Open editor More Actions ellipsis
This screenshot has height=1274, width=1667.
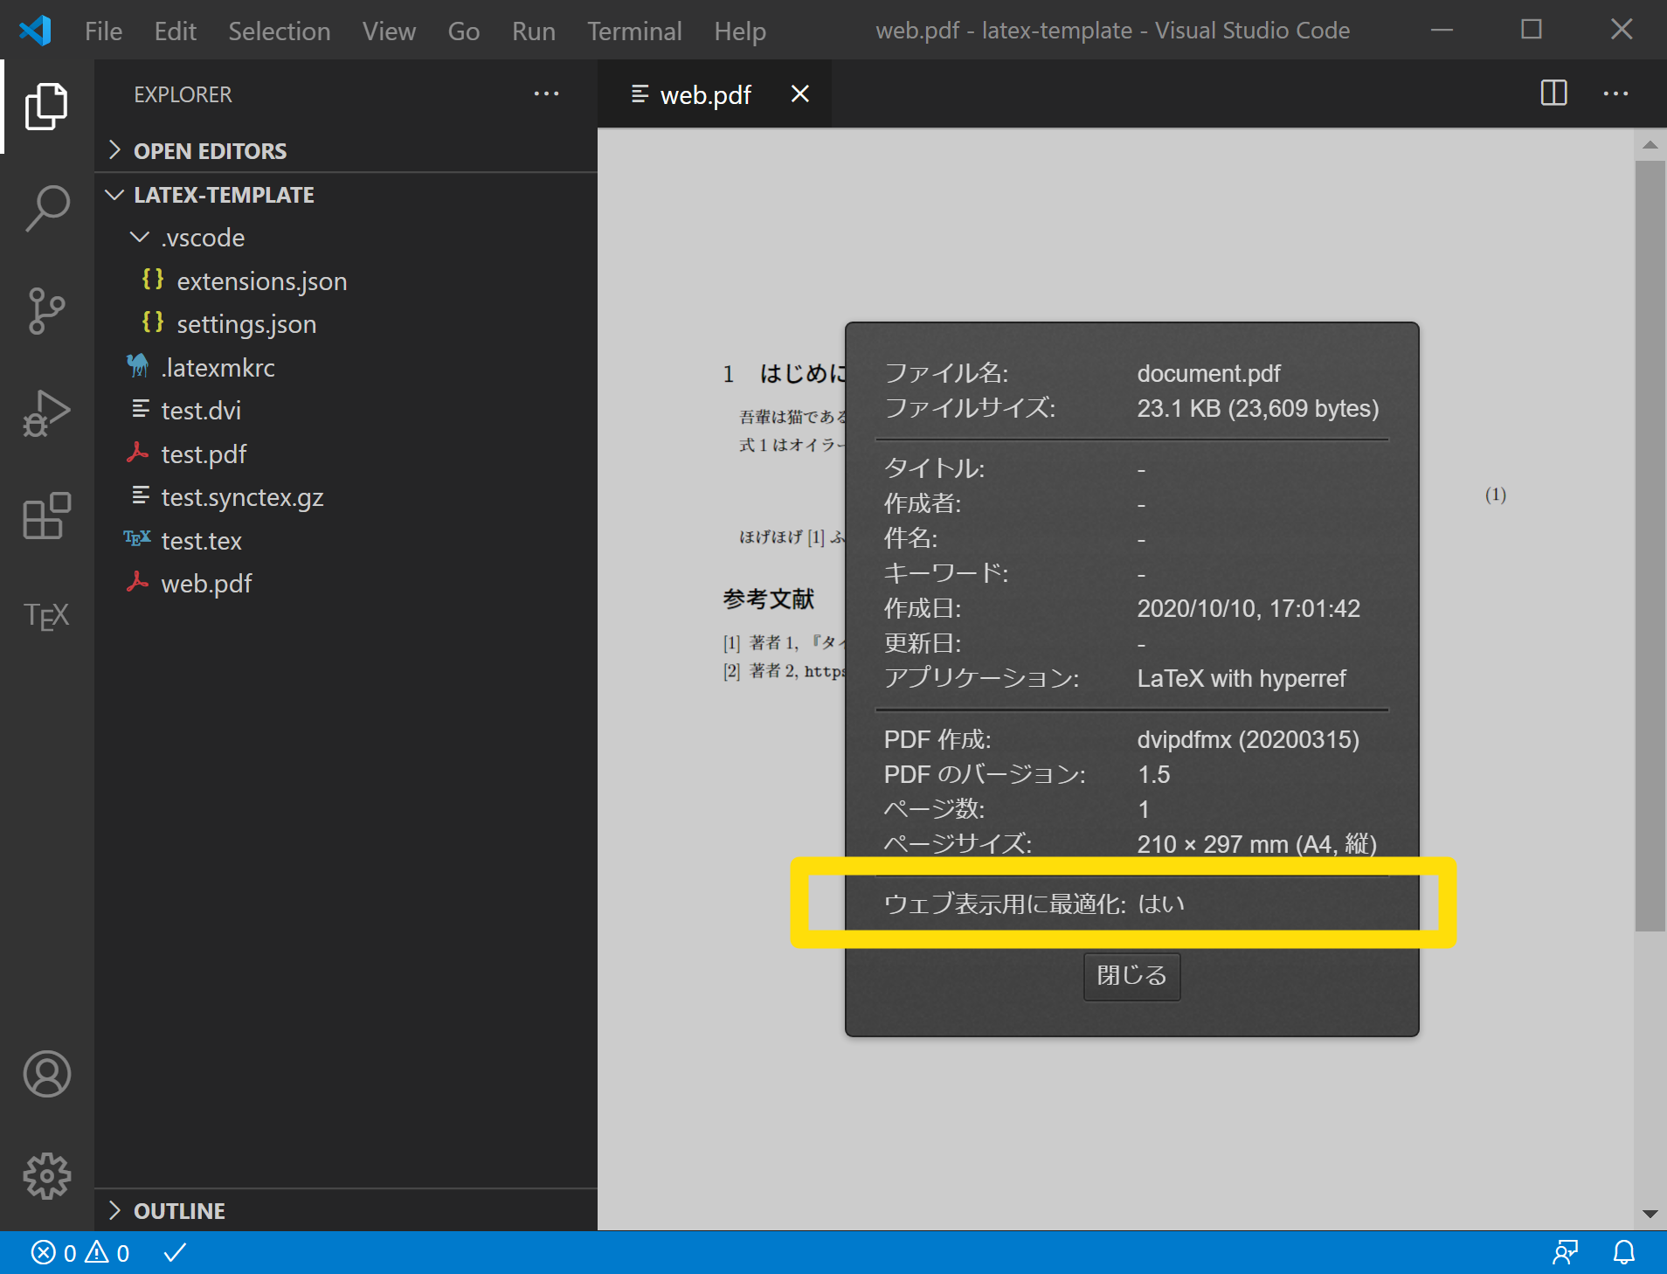point(1615,93)
